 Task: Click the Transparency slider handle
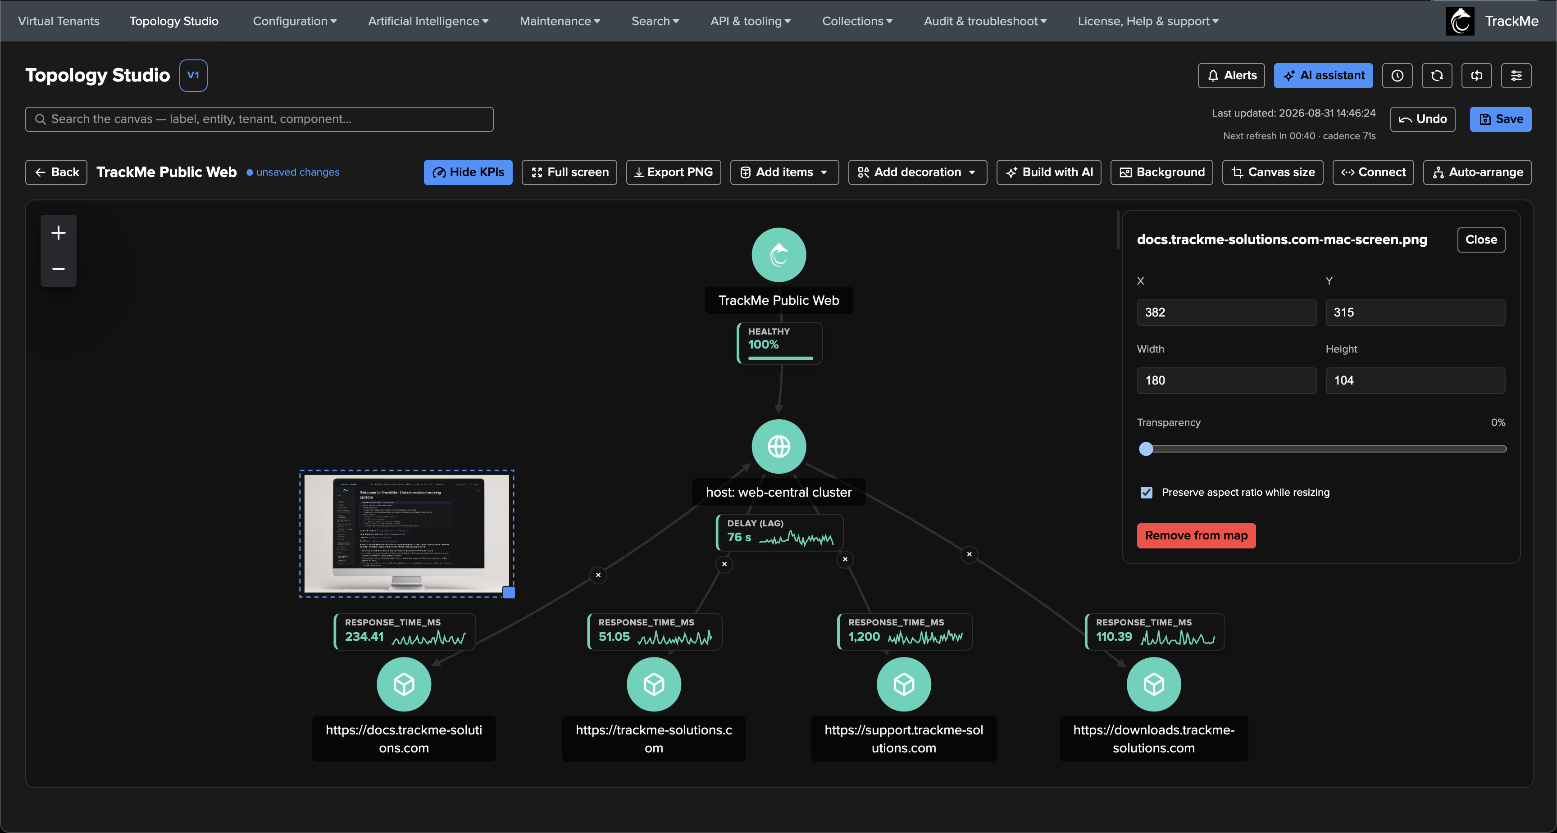(x=1145, y=449)
